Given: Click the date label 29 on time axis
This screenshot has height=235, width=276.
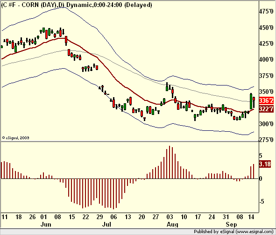Looking at the screenshot, I should pyautogui.click(x=99, y=217).
